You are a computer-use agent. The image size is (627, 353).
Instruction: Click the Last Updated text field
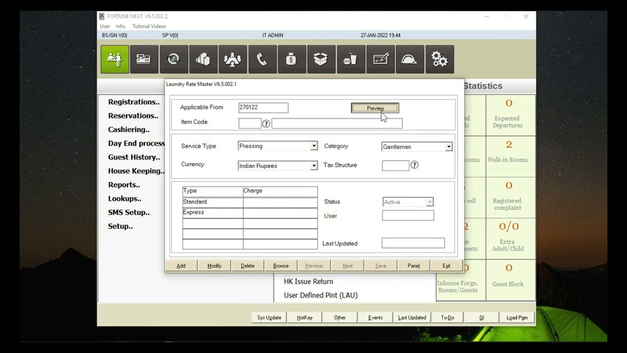[x=413, y=243]
